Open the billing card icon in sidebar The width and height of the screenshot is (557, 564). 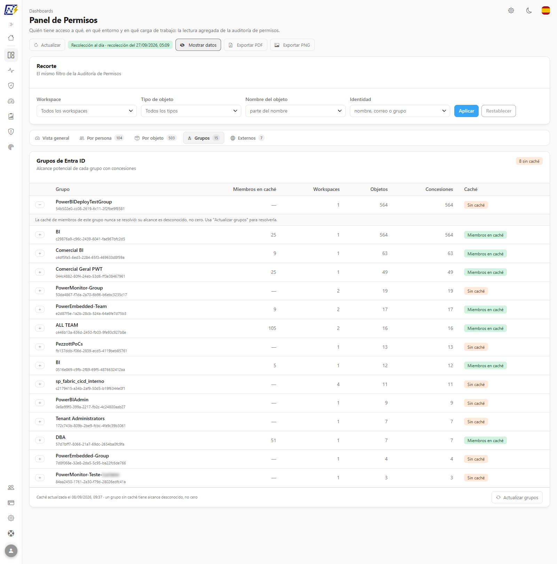pos(11,503)
